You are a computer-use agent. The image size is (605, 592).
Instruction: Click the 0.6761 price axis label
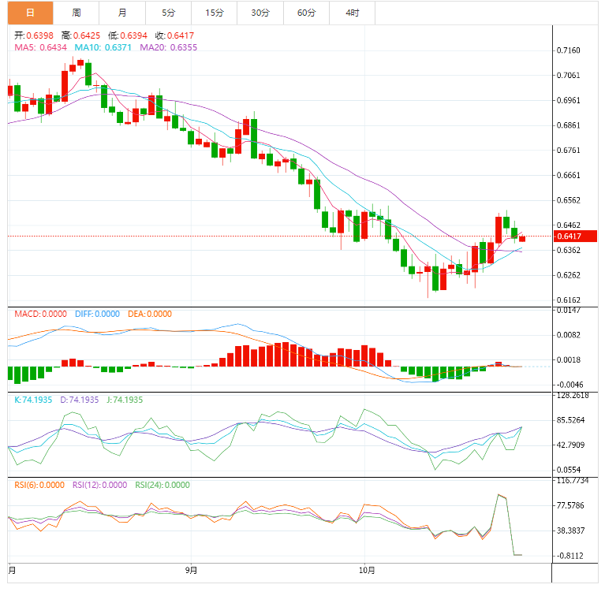[x=568, y=151]
